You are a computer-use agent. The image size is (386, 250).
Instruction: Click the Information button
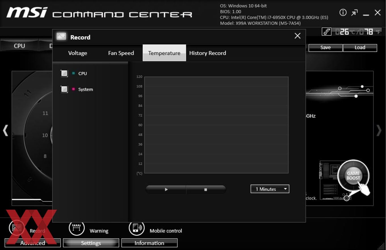(x=149, y=243)
